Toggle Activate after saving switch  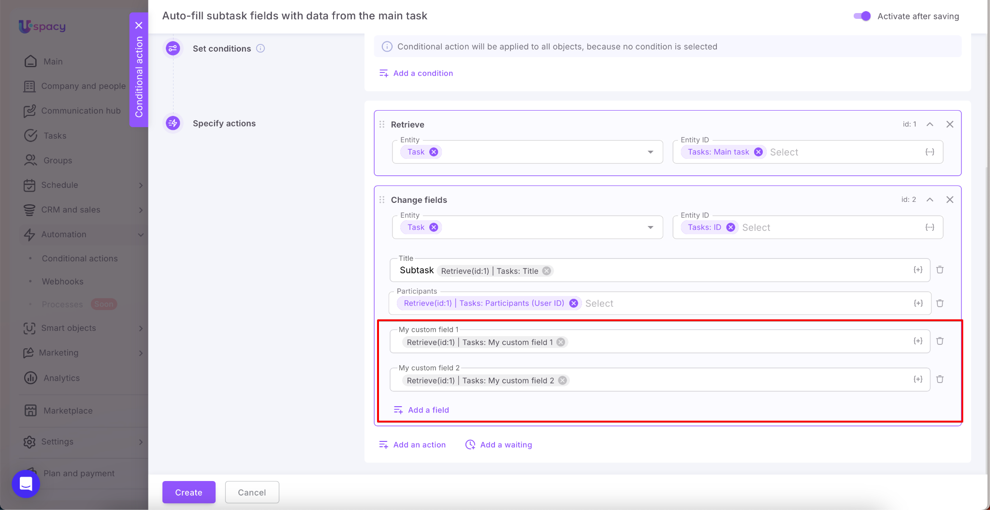click(x=862, y=16)
